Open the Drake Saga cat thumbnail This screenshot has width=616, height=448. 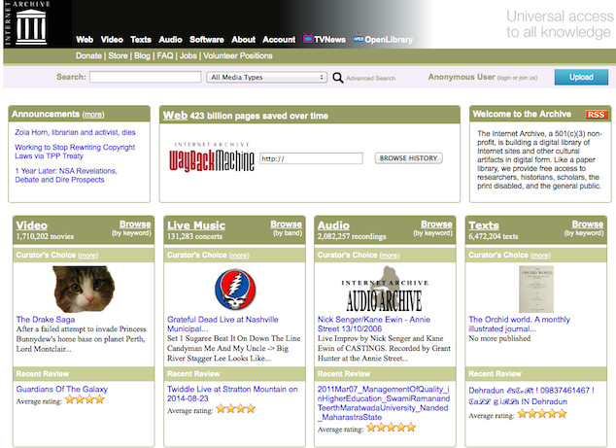pos(84,290)
